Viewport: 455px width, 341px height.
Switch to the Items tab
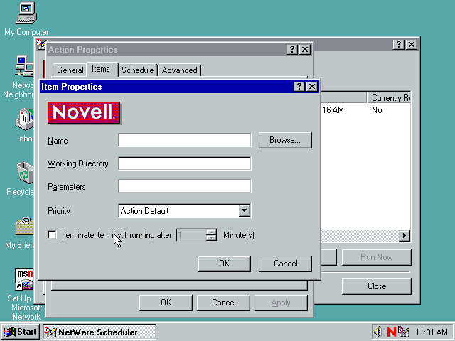pos(101,69)
